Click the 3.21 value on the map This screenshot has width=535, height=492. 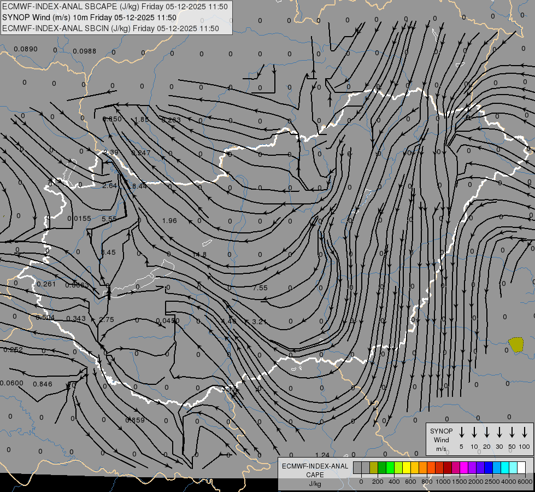pos(260,321)
